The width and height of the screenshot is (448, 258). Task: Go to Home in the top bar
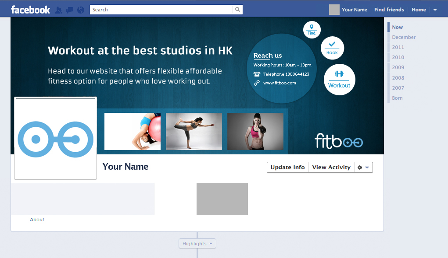pyautogui.click(x=419, y=10)
